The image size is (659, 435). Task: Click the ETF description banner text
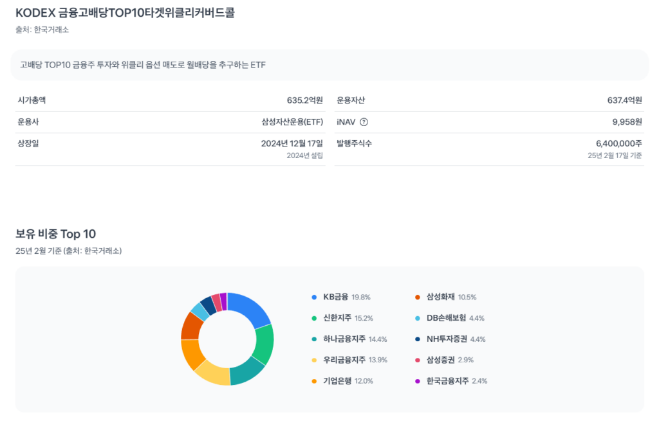click(x=143, y=65)
